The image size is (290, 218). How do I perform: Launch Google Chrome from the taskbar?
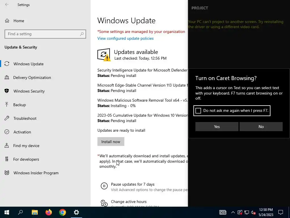coord(63,212)
